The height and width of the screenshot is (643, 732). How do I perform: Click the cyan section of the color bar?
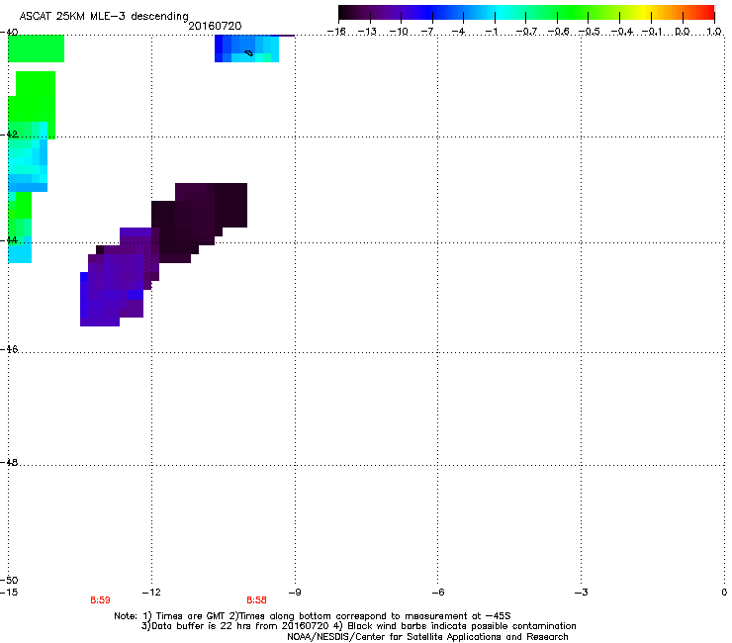pyautogui.click(x=500, y=12)
